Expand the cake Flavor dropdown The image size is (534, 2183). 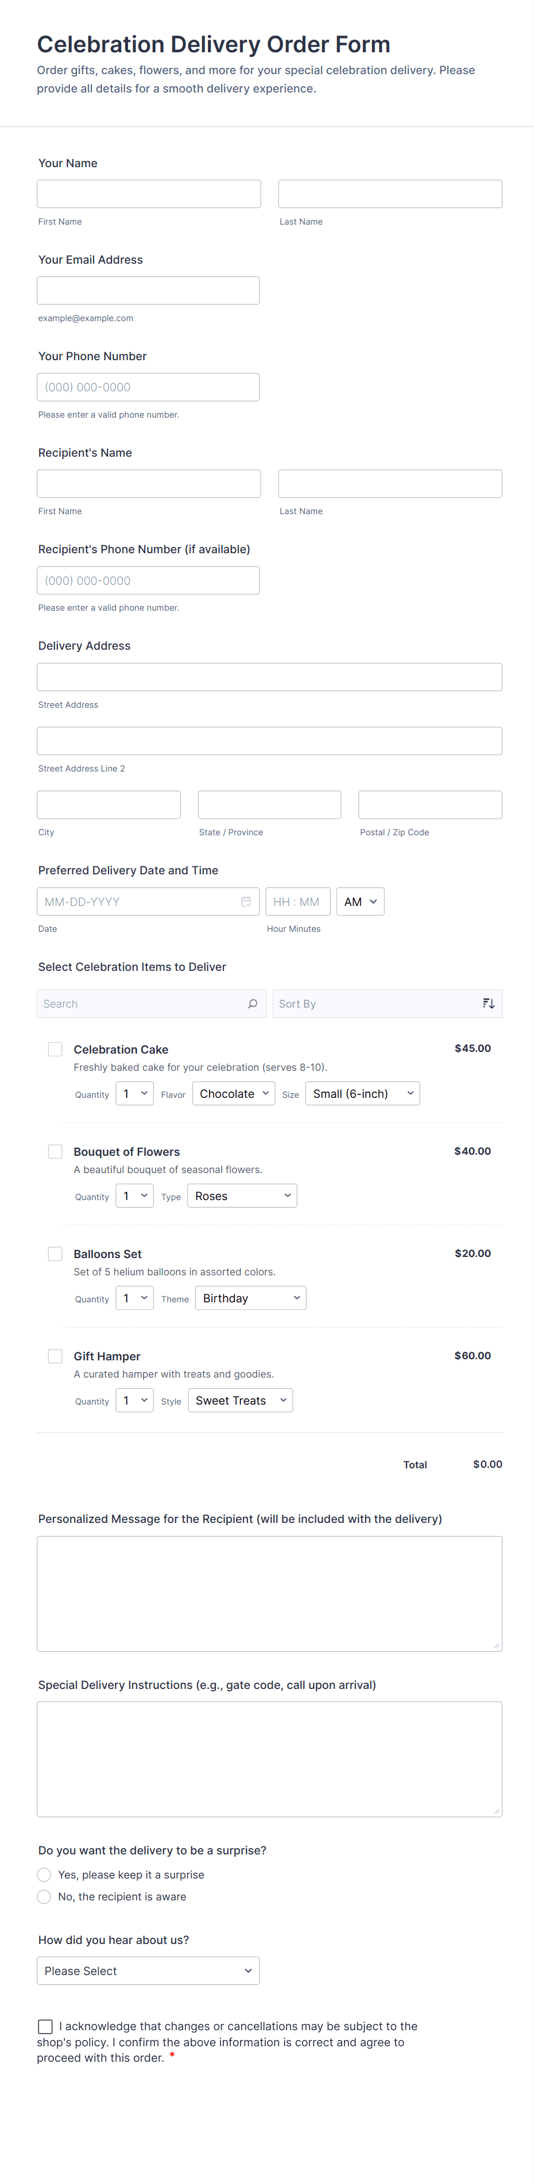[x=233, y=1094]
